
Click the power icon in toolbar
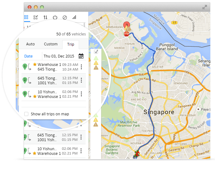click(55, 17)
